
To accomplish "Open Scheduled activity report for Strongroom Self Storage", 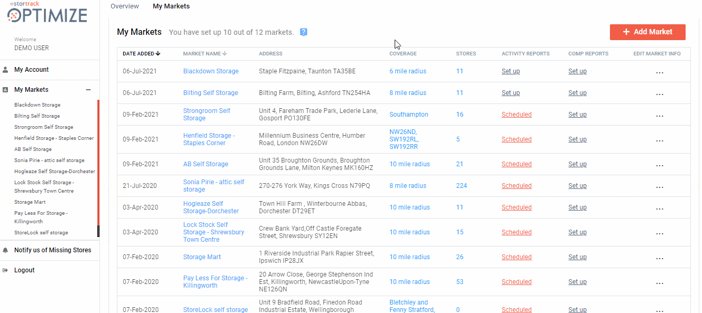I will 516,115.
